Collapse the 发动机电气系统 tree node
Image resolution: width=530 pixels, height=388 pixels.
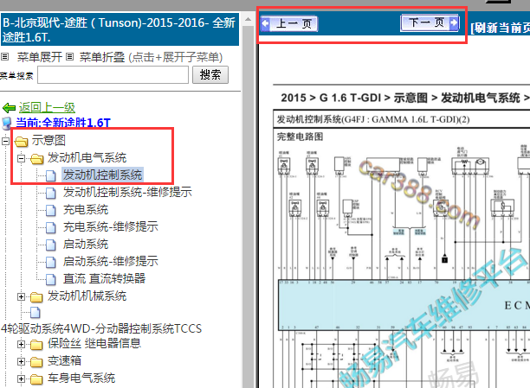(22, 158)
